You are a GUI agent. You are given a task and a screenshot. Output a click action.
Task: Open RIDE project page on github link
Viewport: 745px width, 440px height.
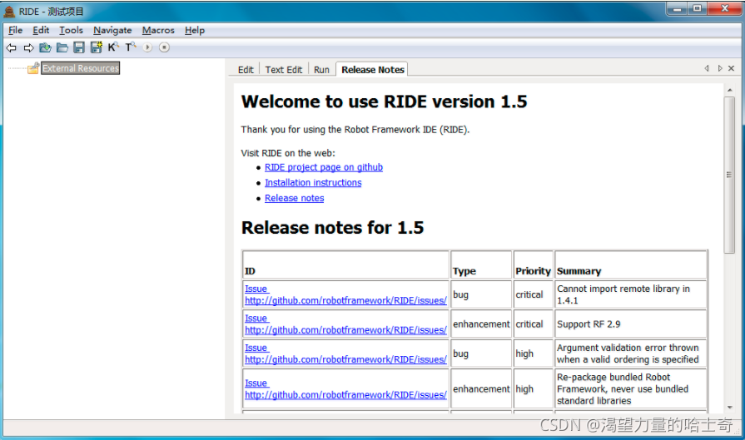324,167
